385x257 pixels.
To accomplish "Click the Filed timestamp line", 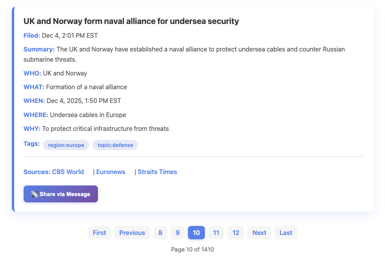I will click(61, 35).
